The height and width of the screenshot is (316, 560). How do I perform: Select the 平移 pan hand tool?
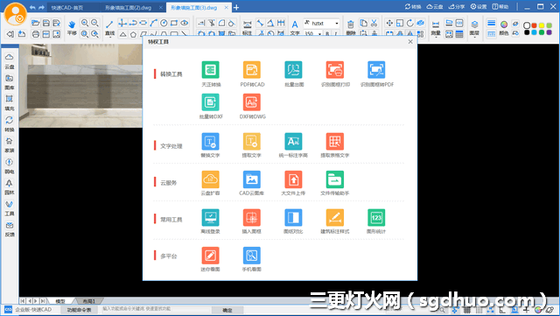[x=72, y=27]
